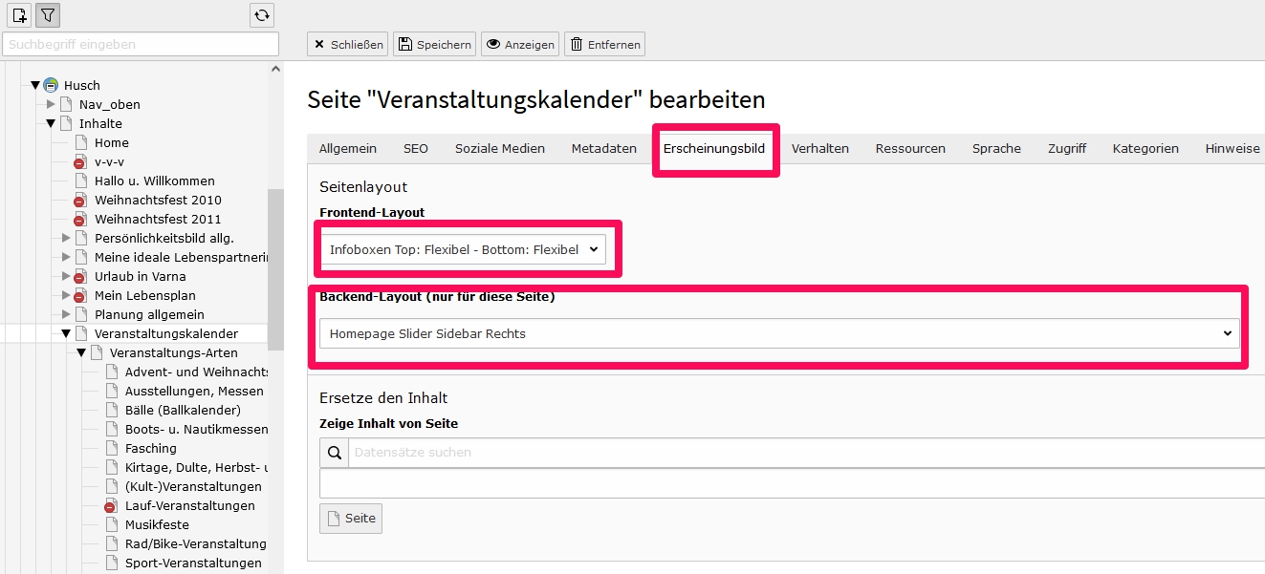Open the Frontend-Layout dropdown
Viewport: 1265px width, 574px height.
pyautogui.click(x=463, y=249)
